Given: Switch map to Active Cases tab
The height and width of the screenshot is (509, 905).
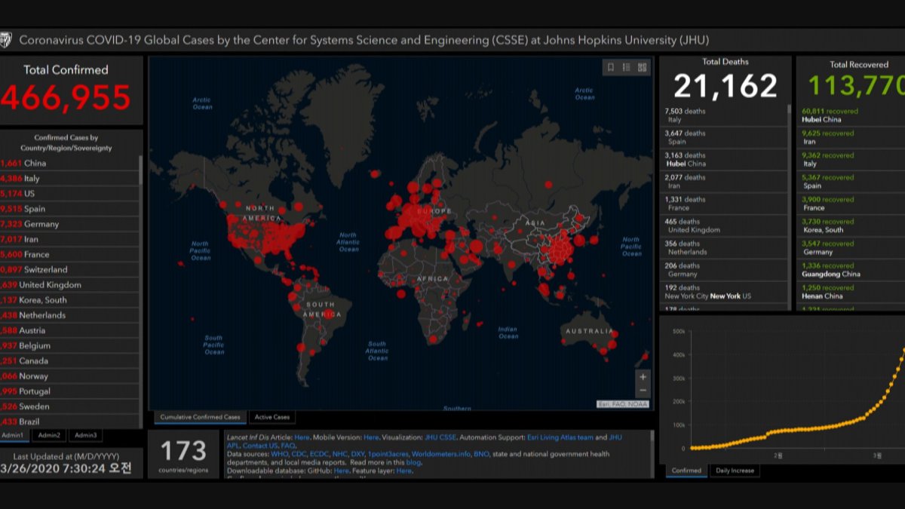Looking at the screenshot, I should click(271, 417).
